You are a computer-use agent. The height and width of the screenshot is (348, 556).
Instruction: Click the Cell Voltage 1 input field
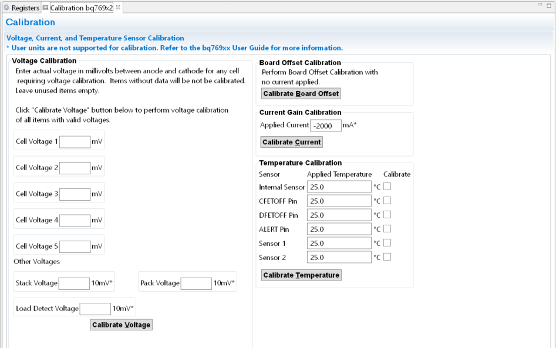pyautogui.click(x=75, y=141)
